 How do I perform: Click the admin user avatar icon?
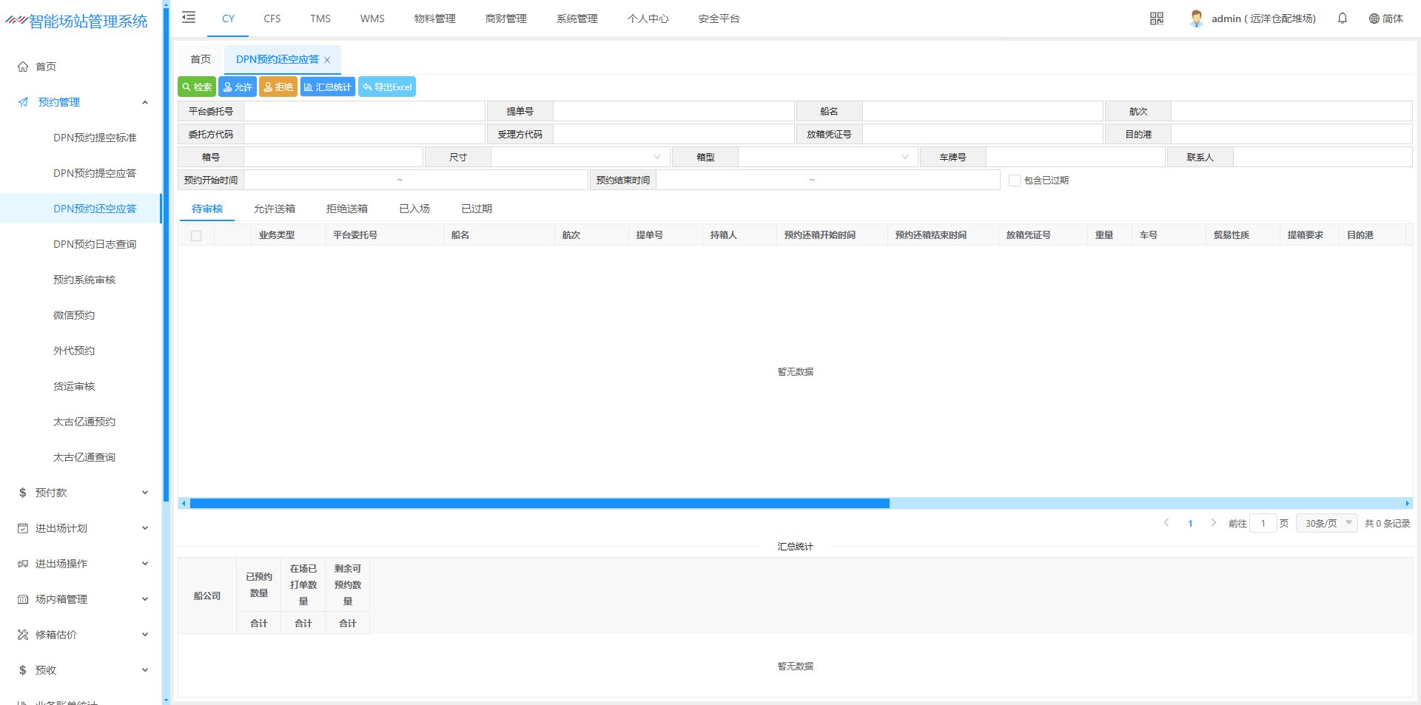[x=1196, y=18]
